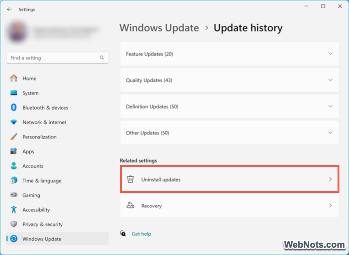
Task: Click the Update history page title
Action: click(x=248, y=28)
